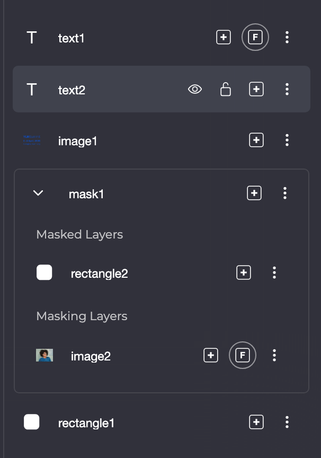Screen dimensions: 321x458
Task: Click the T text type icon of text1
Action: (x=32, y=38)
